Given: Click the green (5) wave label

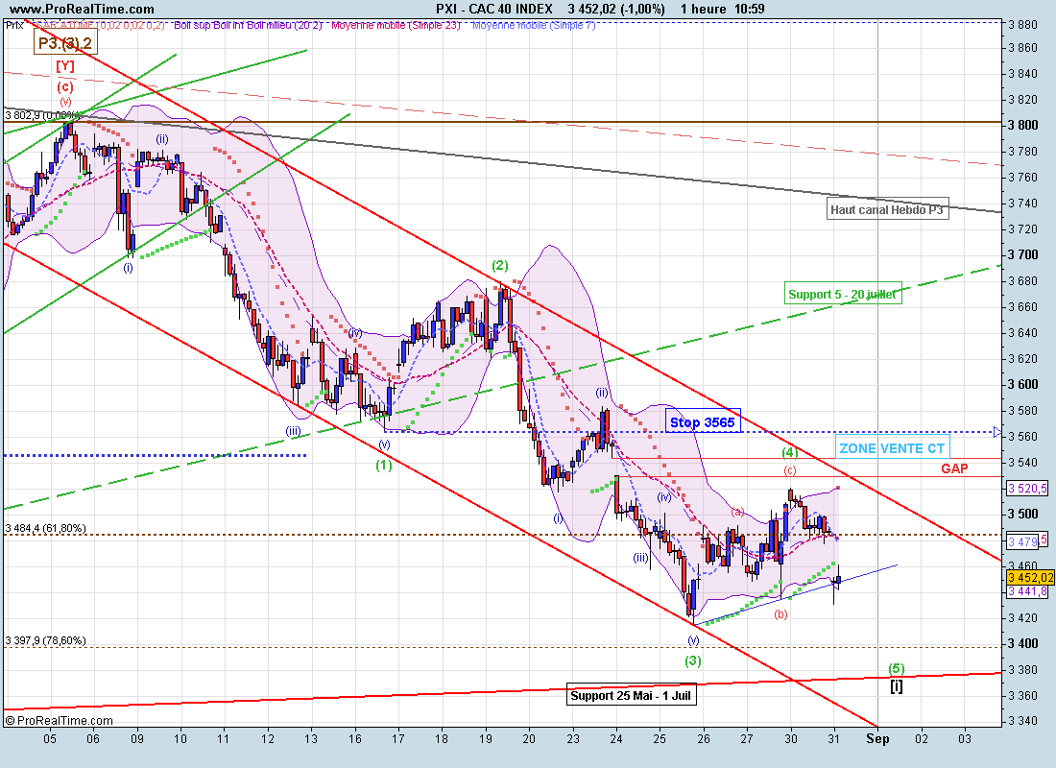Looking at the screenshot, I should 896,668.
